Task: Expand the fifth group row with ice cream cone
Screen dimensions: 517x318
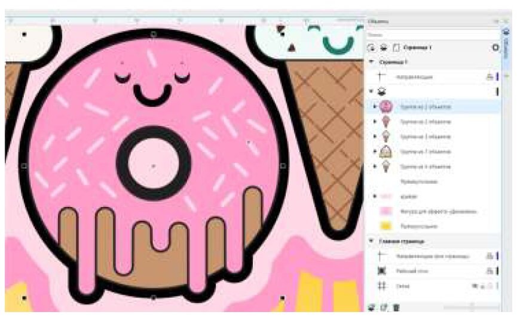Action: (375, 166)
